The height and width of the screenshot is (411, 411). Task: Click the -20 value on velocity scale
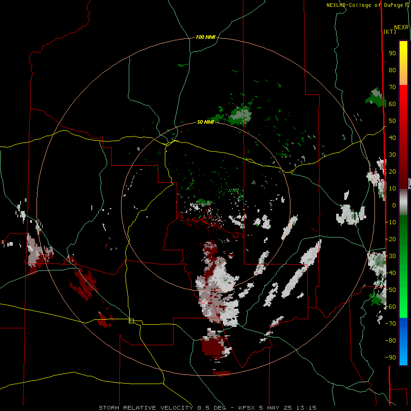(x=390, y=239)
